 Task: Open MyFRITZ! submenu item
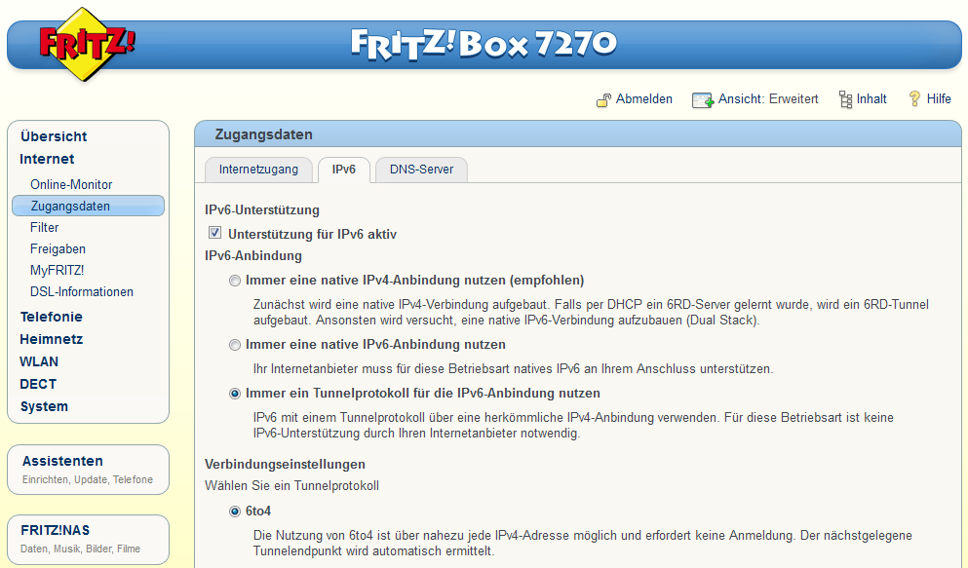pos(57,270)
